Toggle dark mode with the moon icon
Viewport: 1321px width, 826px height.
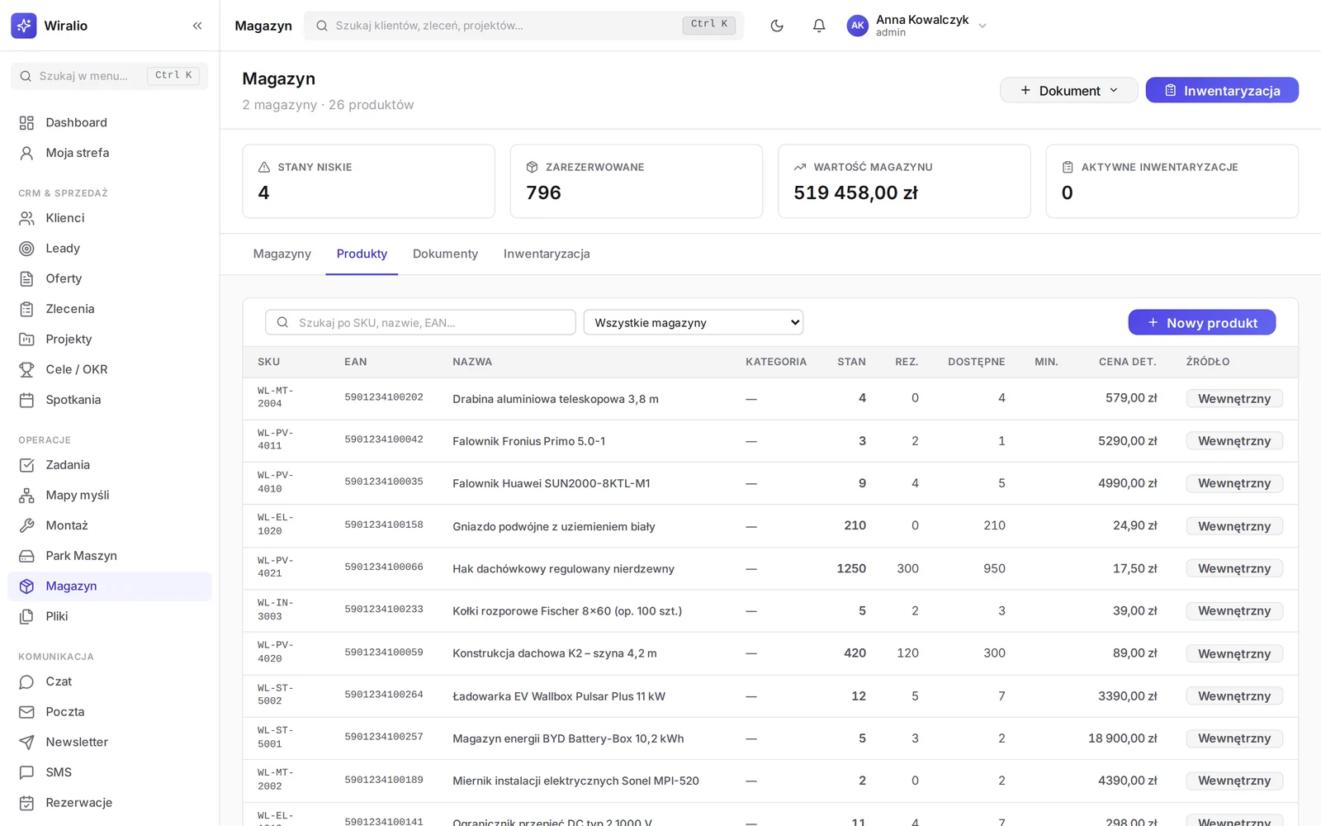(777, 26)
